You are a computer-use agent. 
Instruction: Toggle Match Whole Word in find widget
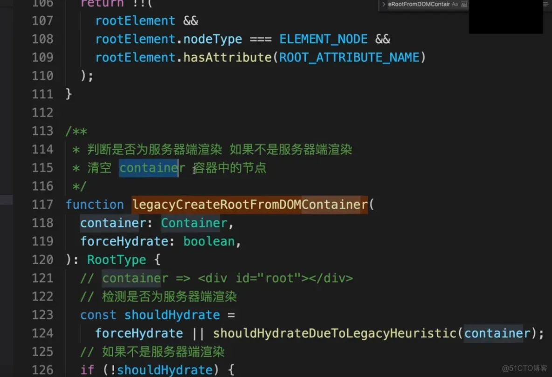pos(464,4)
